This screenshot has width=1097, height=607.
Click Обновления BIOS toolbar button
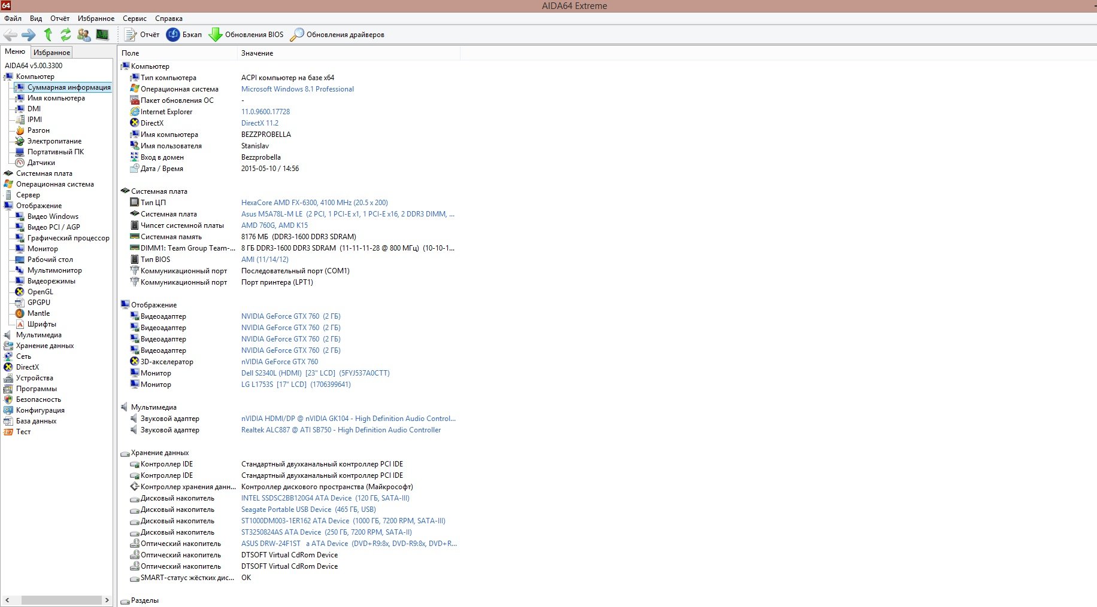[246, 35]
